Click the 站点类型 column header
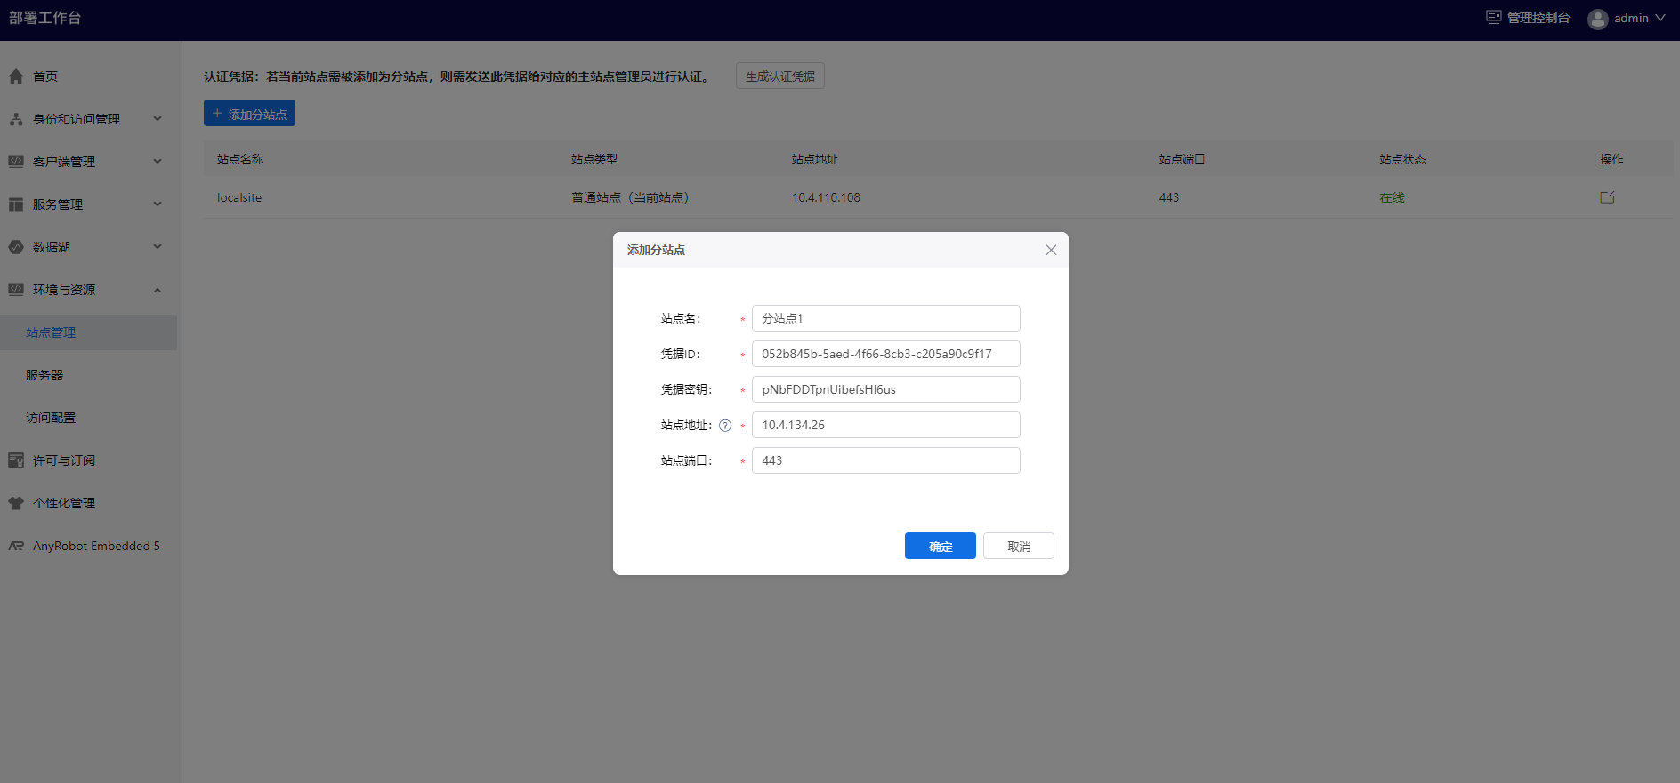The width and height of the screenshot is (1680, 783). tap(594, 159)
